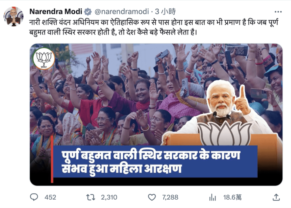Screen dimensions: 291x208
Task: Open the repost arrows menu
Action: pos(91,197)
